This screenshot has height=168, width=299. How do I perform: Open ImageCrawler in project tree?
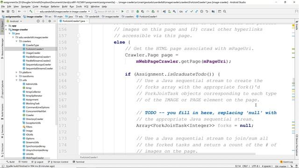pos(33,53)
